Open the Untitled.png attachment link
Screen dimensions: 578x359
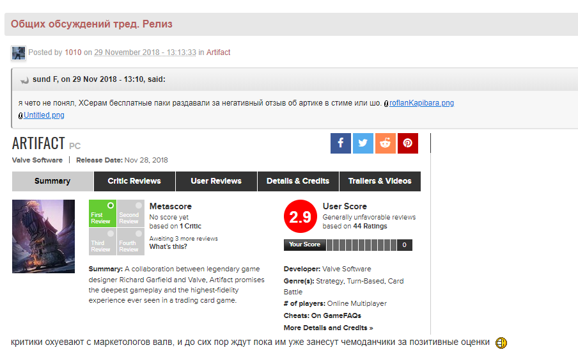[44, 115]
